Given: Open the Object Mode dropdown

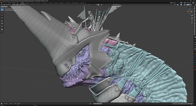Looking at the screenshot, I should (x=8, y=5).
